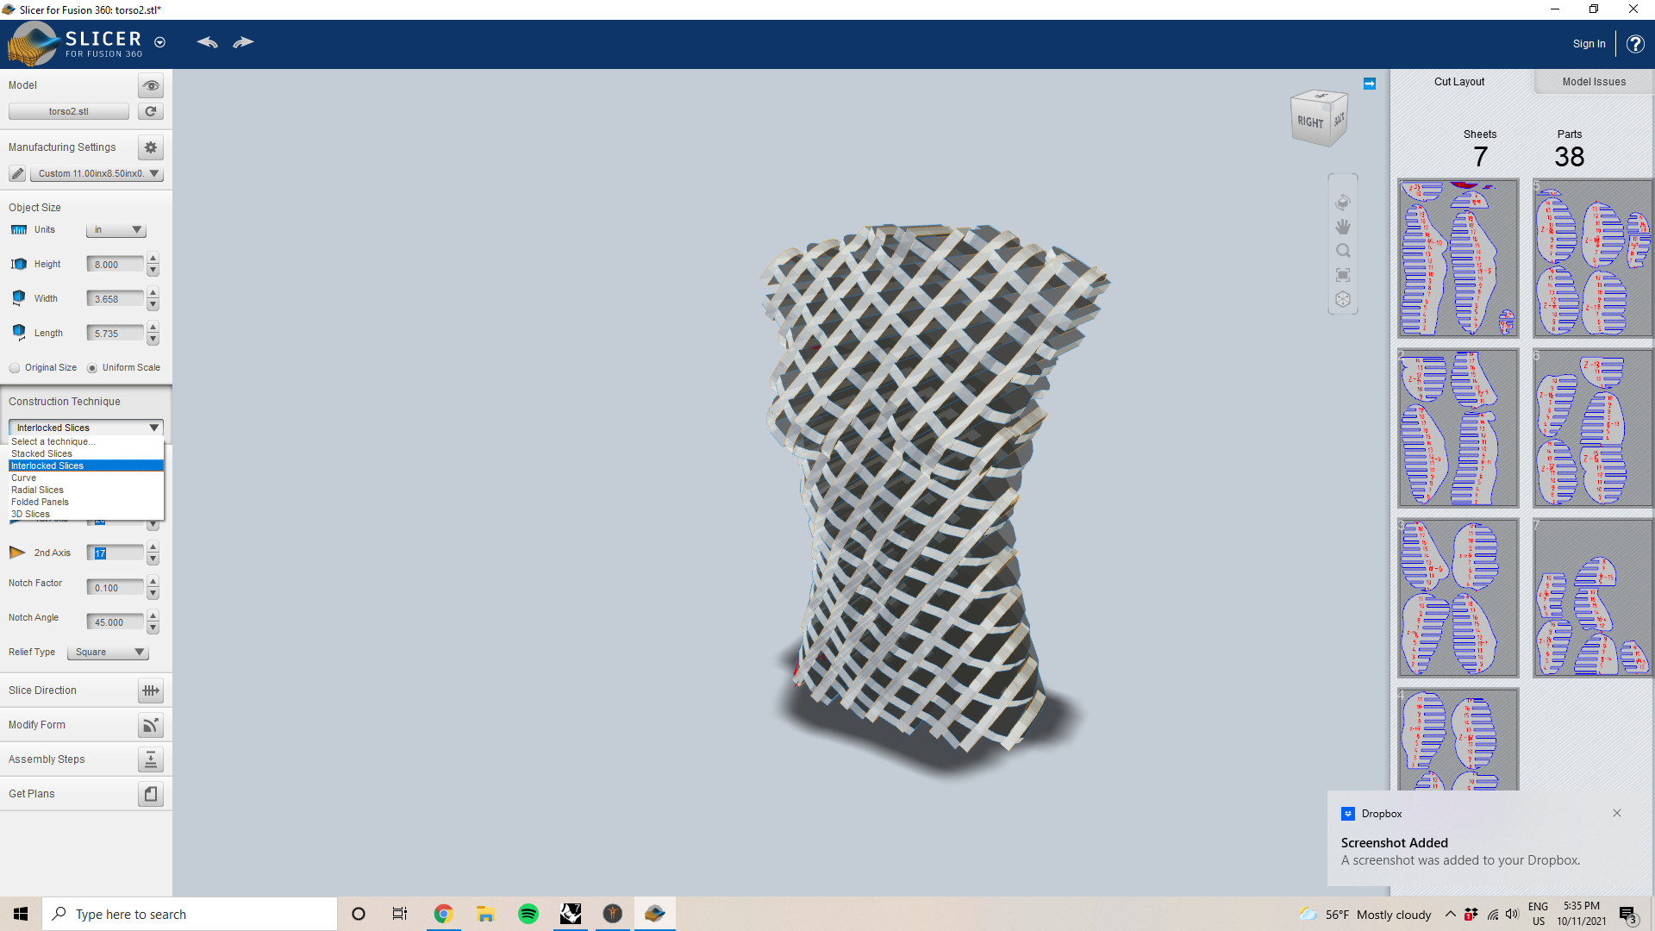
Task: Open Spotify from the taskbar
Action: click(x=528, y=914)
